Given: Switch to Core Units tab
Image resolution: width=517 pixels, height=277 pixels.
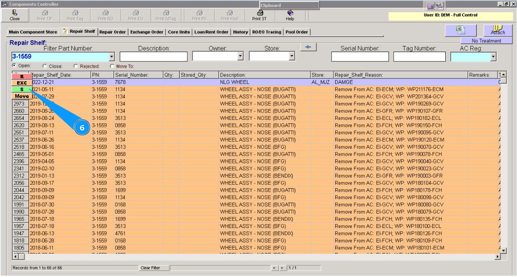Looking at the screenshot, I should (x=179, y=32).
